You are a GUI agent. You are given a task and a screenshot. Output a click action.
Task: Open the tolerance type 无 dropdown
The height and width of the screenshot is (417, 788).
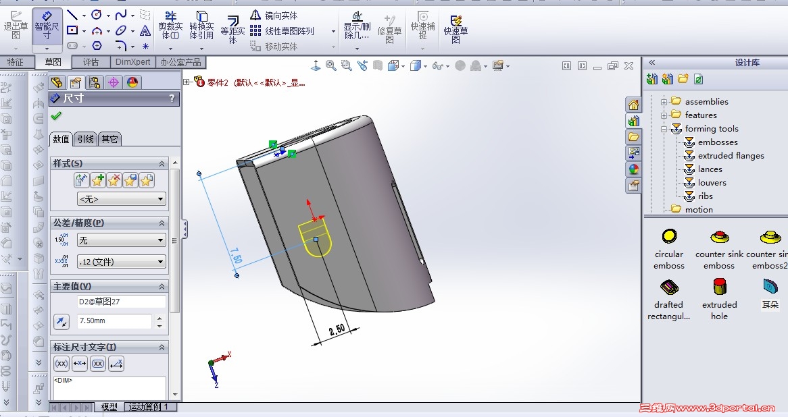click(x=121, y=240)
